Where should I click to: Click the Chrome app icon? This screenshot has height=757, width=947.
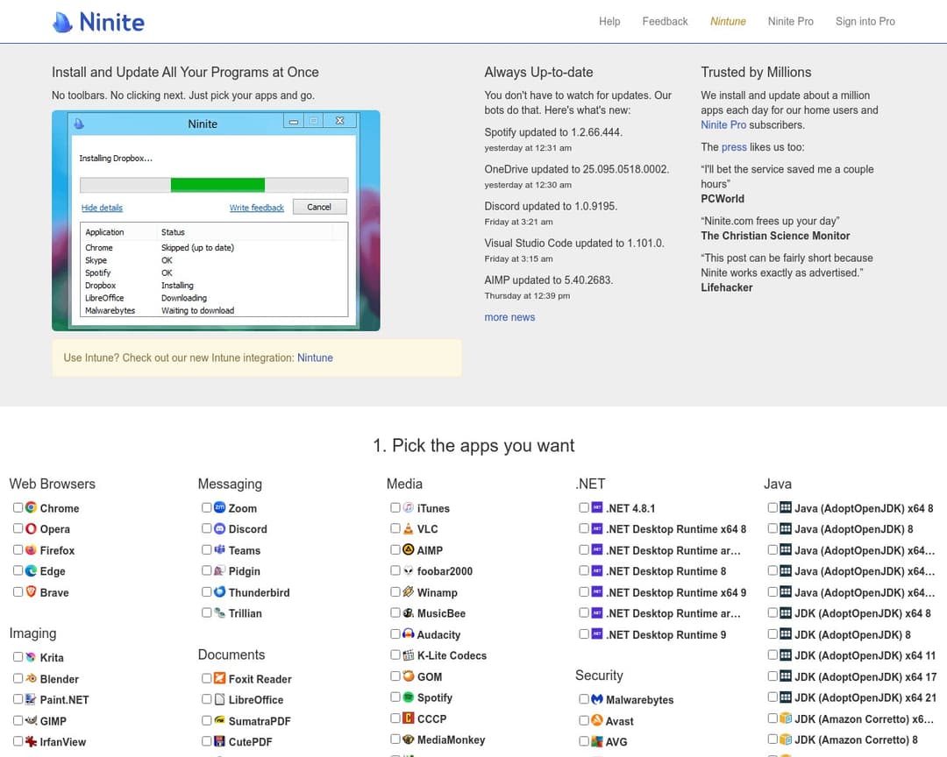pos(31,507)
